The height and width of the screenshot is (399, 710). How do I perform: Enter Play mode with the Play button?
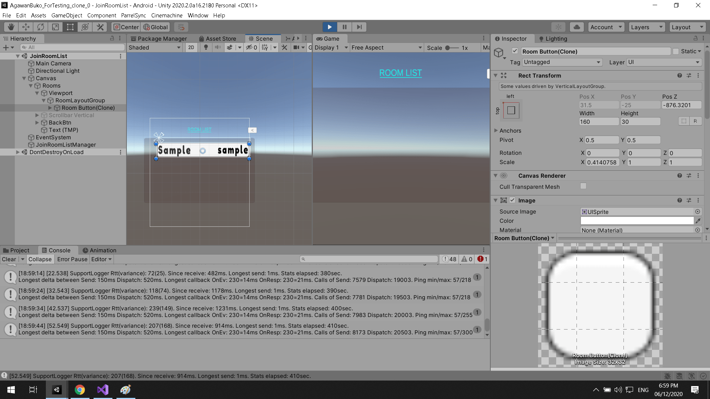click(329, 27)
